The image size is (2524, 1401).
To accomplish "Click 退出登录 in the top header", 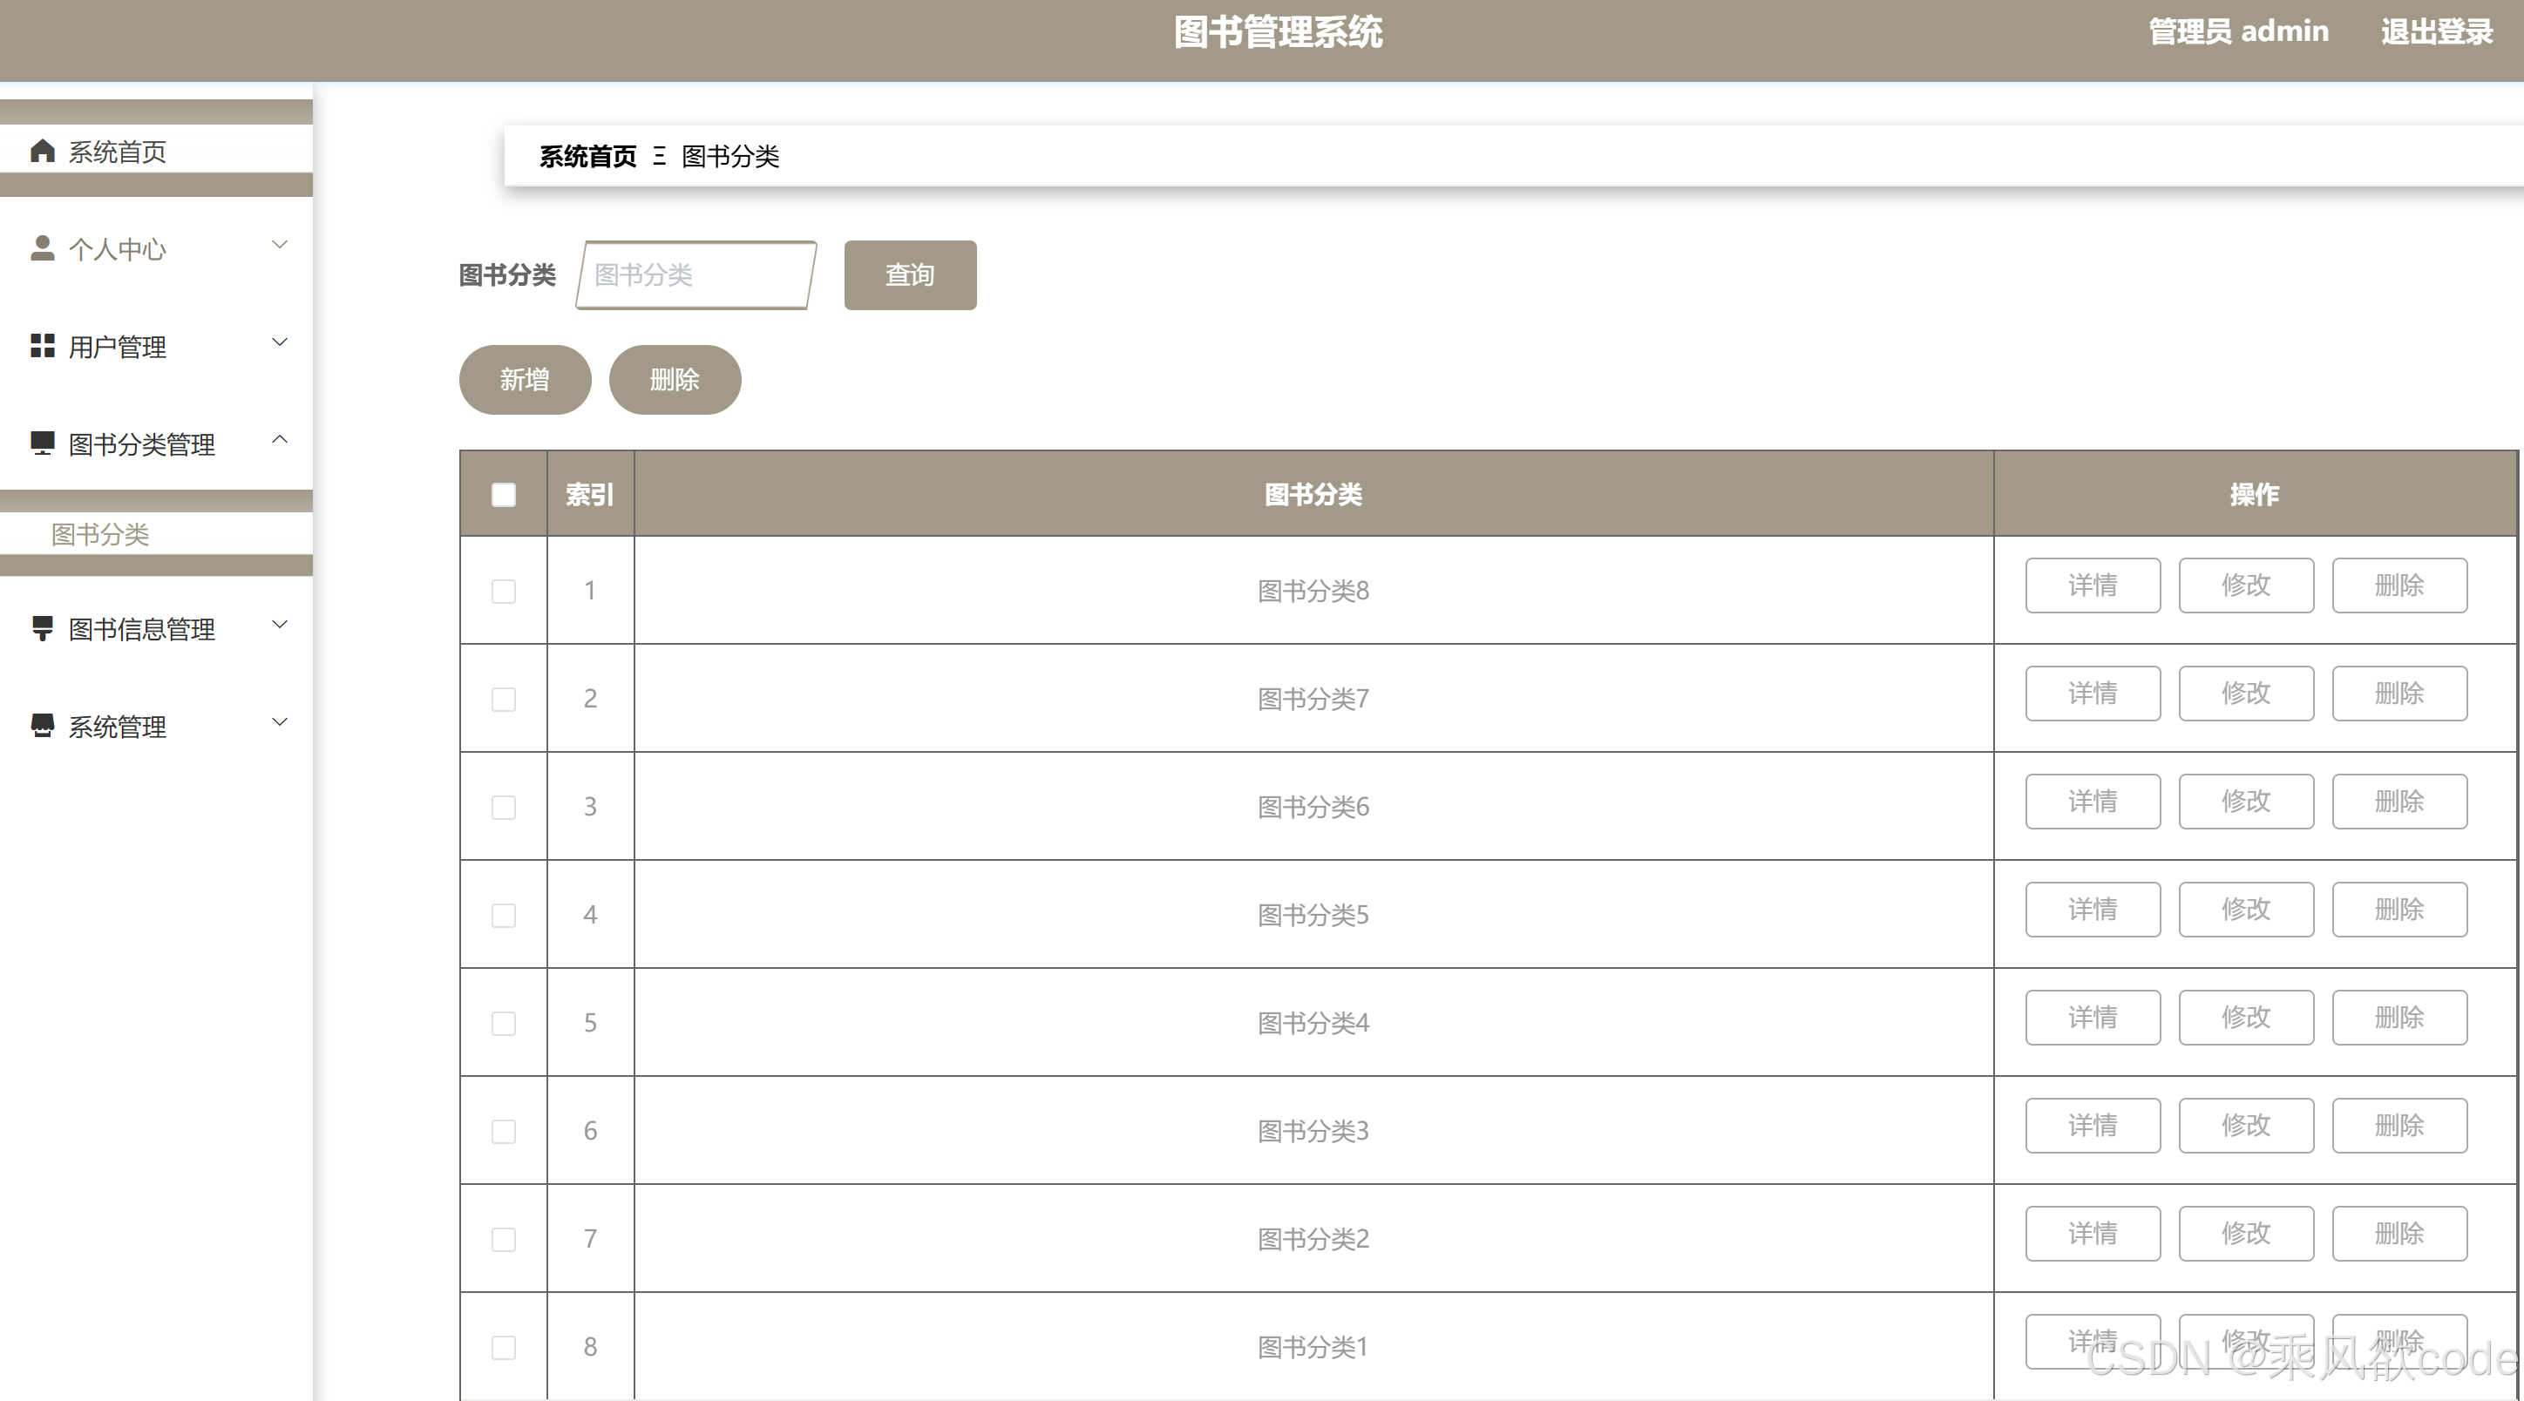I will [2436, 32].
